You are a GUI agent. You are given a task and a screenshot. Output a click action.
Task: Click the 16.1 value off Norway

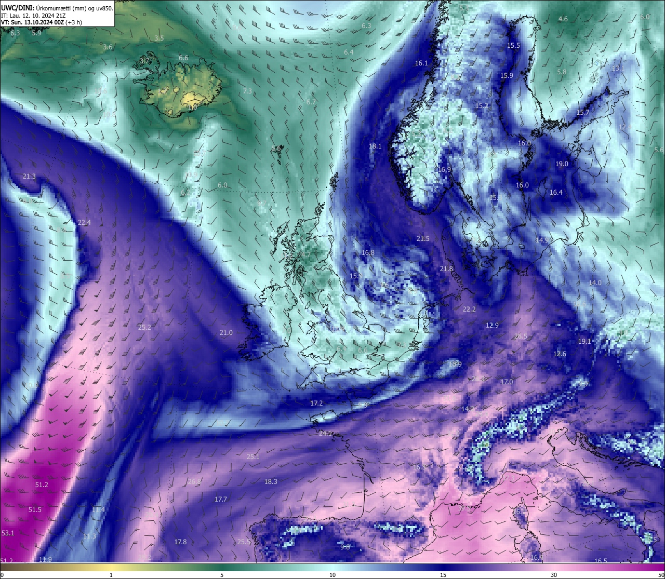421,63
